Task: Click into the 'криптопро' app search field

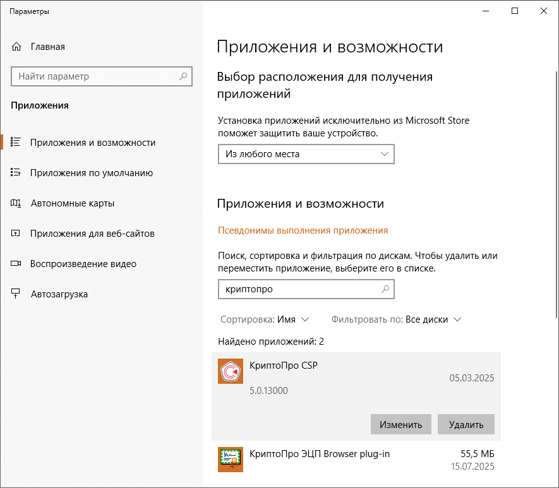Action: (x=306, y=289)
